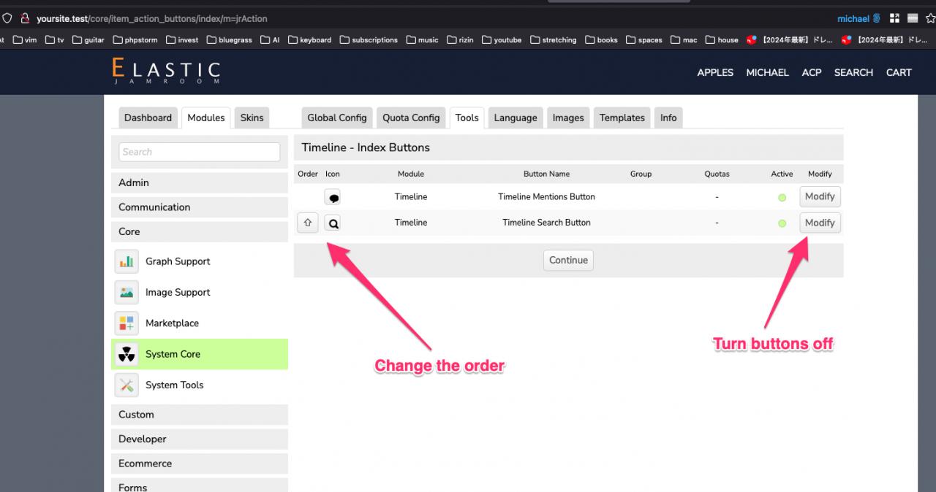The width and height of the screenshot is (936, 492).
Task: Switch to the Skins tab
Action: [252, 118]
